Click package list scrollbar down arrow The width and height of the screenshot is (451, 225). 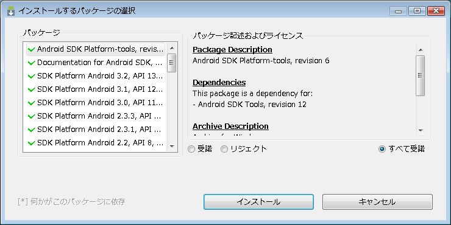tap(172, 146)
